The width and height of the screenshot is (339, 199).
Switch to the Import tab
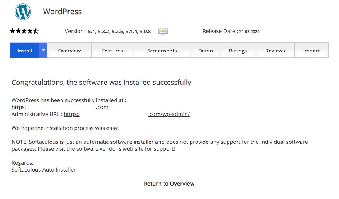coord(311,51)
